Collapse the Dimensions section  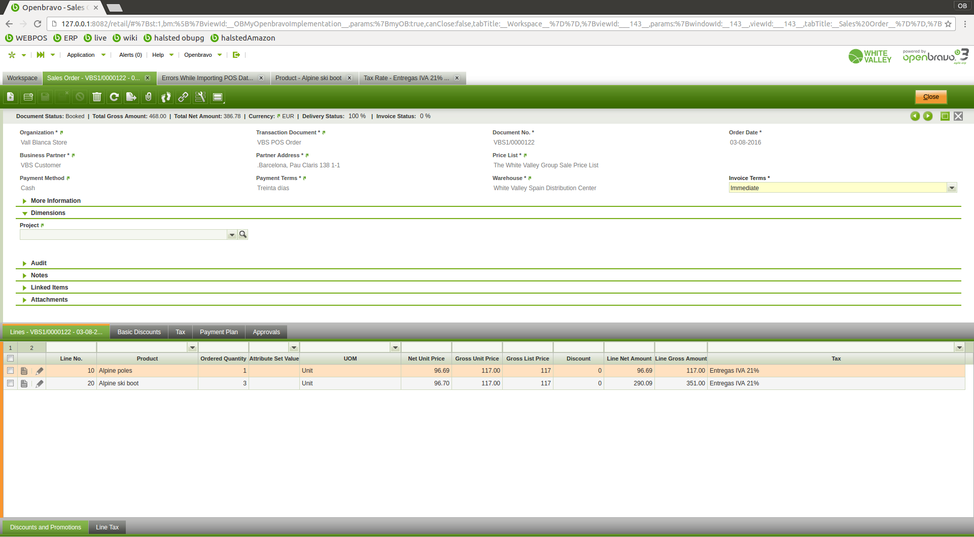click(48, 213)
